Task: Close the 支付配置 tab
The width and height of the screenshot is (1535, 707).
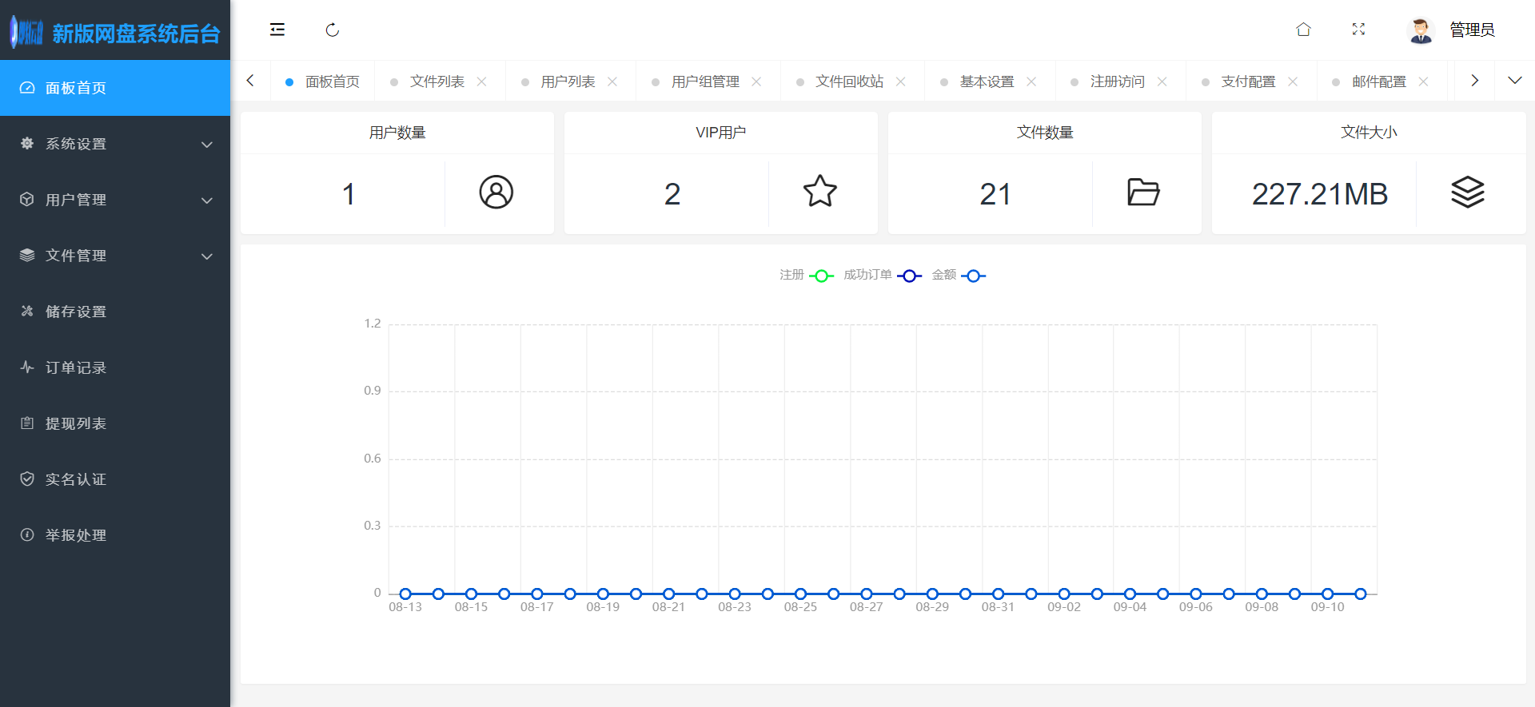Action: (x=1293, y=81)
